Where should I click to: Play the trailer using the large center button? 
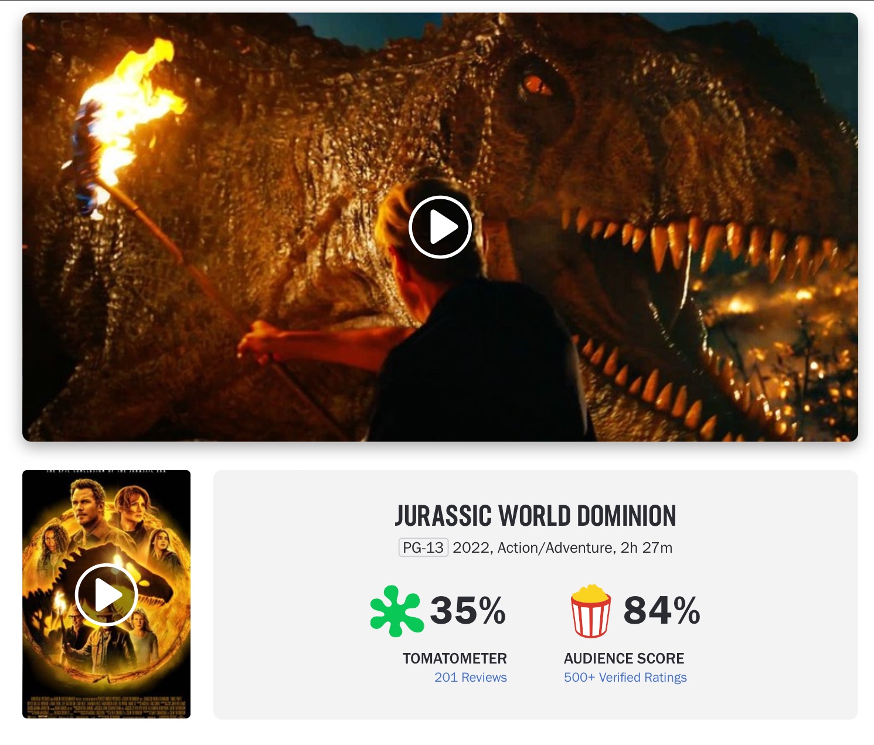(440, 227)
